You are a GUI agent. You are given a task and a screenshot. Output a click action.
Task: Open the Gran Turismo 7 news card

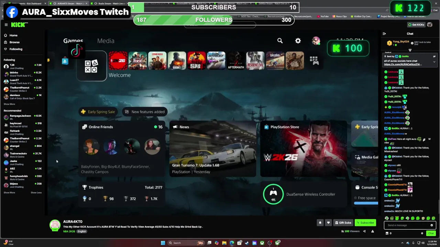coord(213,149)
